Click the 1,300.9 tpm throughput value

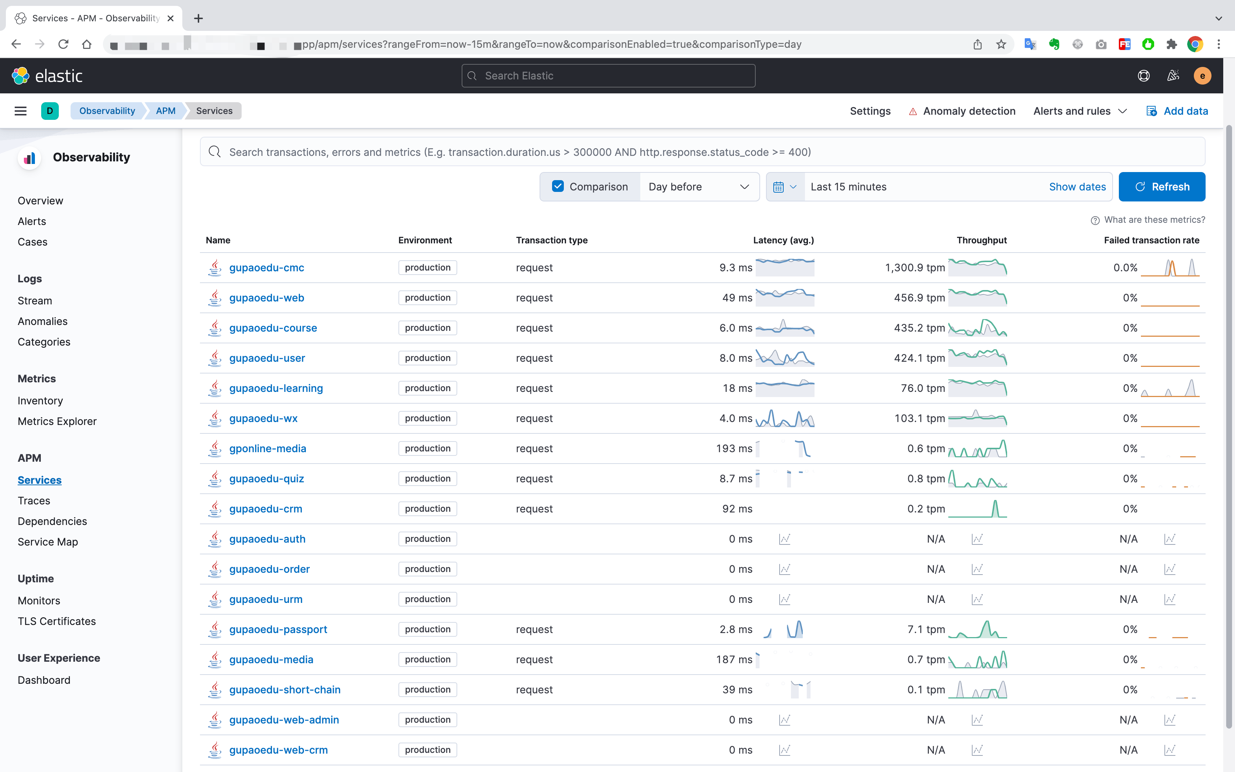point(914,268)
